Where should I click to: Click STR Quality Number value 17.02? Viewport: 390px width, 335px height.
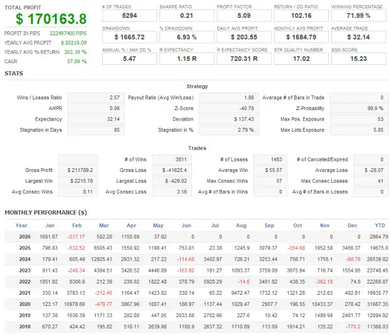tap(302, 59)
